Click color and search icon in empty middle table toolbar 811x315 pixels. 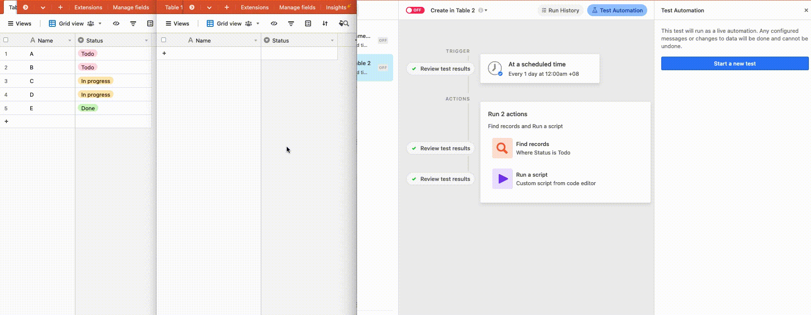click(344, 23)
